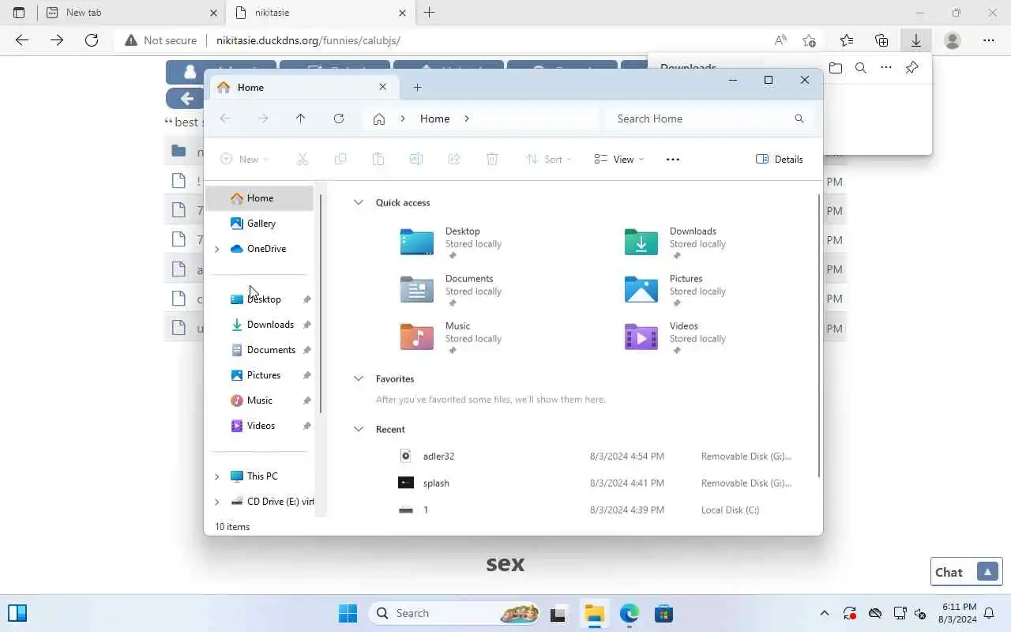Screen dimensions: 1011x632
Task: Expand This PC in navigation pane
Action: click(x=217, y=476)
